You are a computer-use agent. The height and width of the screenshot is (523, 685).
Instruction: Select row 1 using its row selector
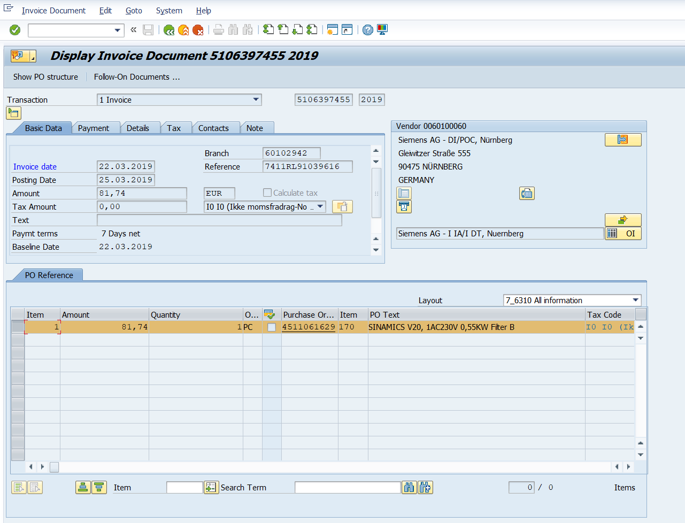coord(18,327)
